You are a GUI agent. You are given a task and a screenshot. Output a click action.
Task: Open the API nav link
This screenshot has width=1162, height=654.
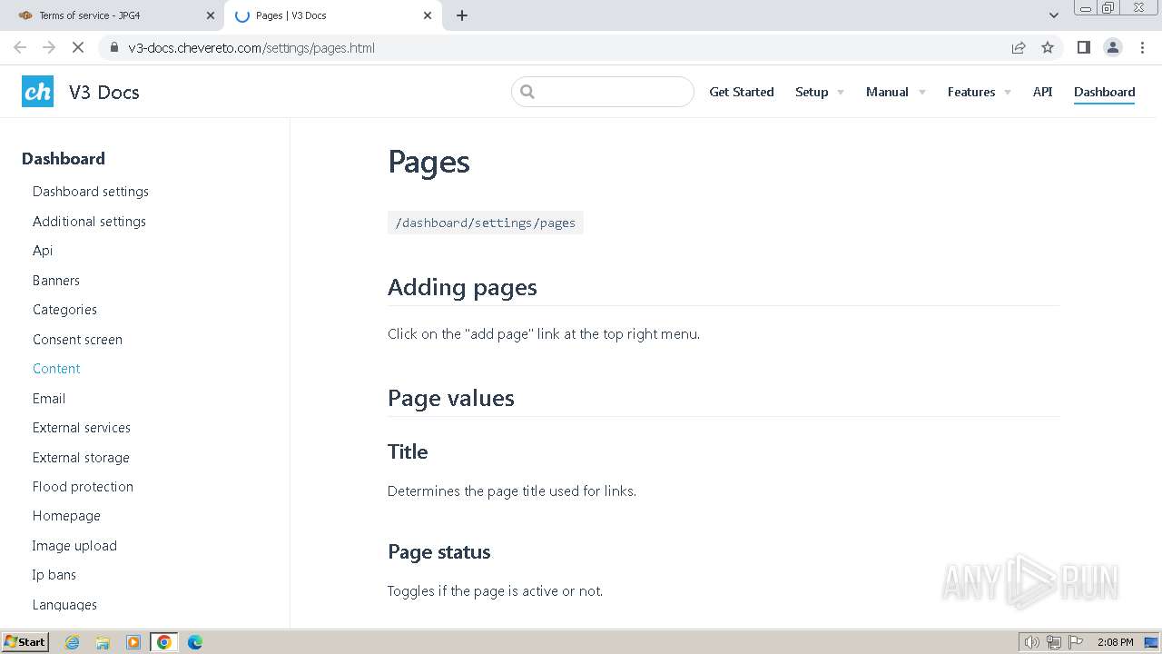(1042, 92)
